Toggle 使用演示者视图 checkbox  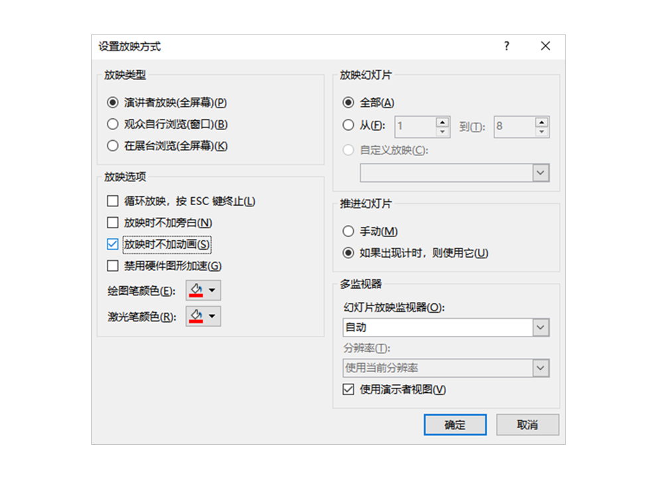point(348,390)
